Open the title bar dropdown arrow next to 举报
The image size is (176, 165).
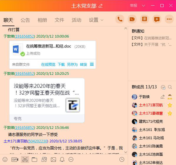pyautogui.click(x=143, y=6)
